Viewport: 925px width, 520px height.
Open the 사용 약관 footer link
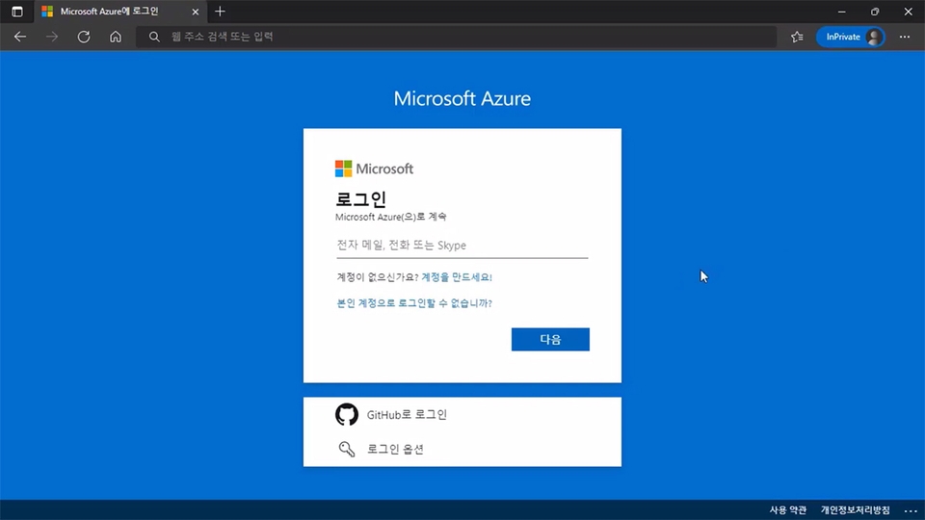pos(787,510)
